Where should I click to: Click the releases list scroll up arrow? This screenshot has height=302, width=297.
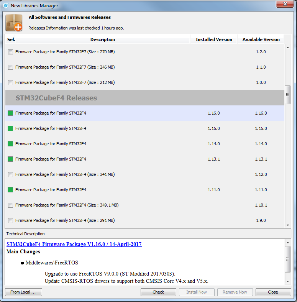(x=288, y=48)
